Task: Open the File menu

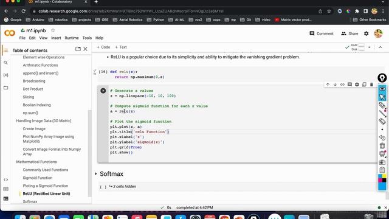Action: tap(22, 38)
